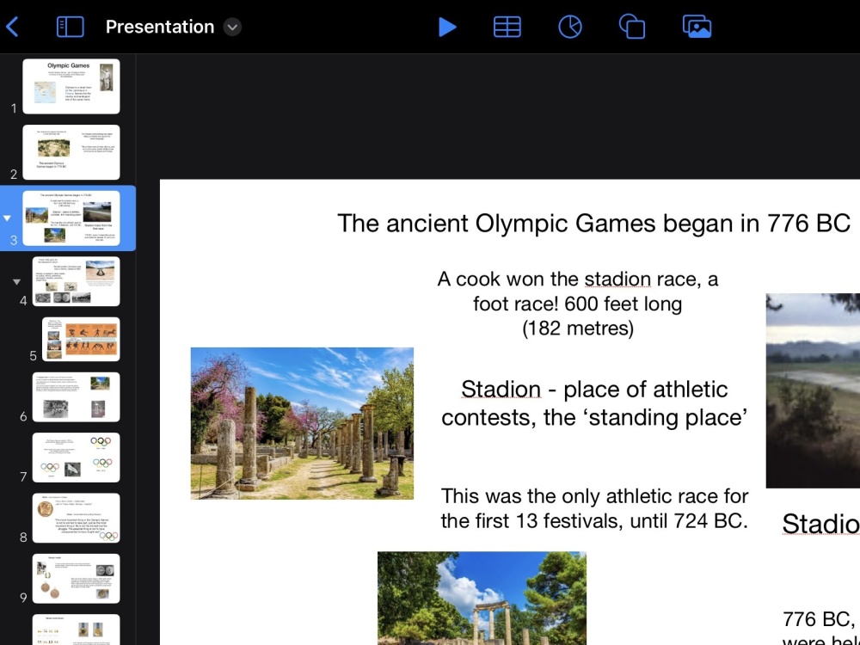Select slide 3 thumbnail
The height and width of the screenshot is (645, 860).
(x=71, y=218)
